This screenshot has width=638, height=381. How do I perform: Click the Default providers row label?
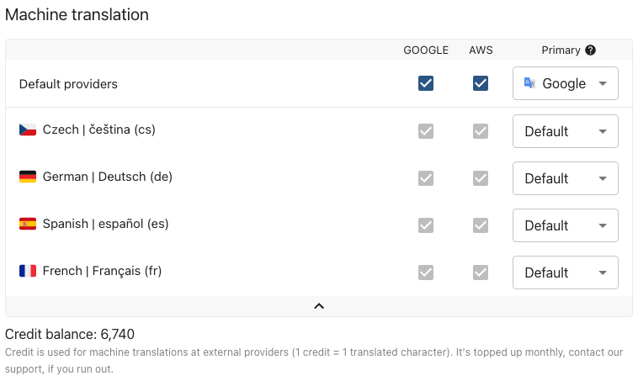coord(68,84)
